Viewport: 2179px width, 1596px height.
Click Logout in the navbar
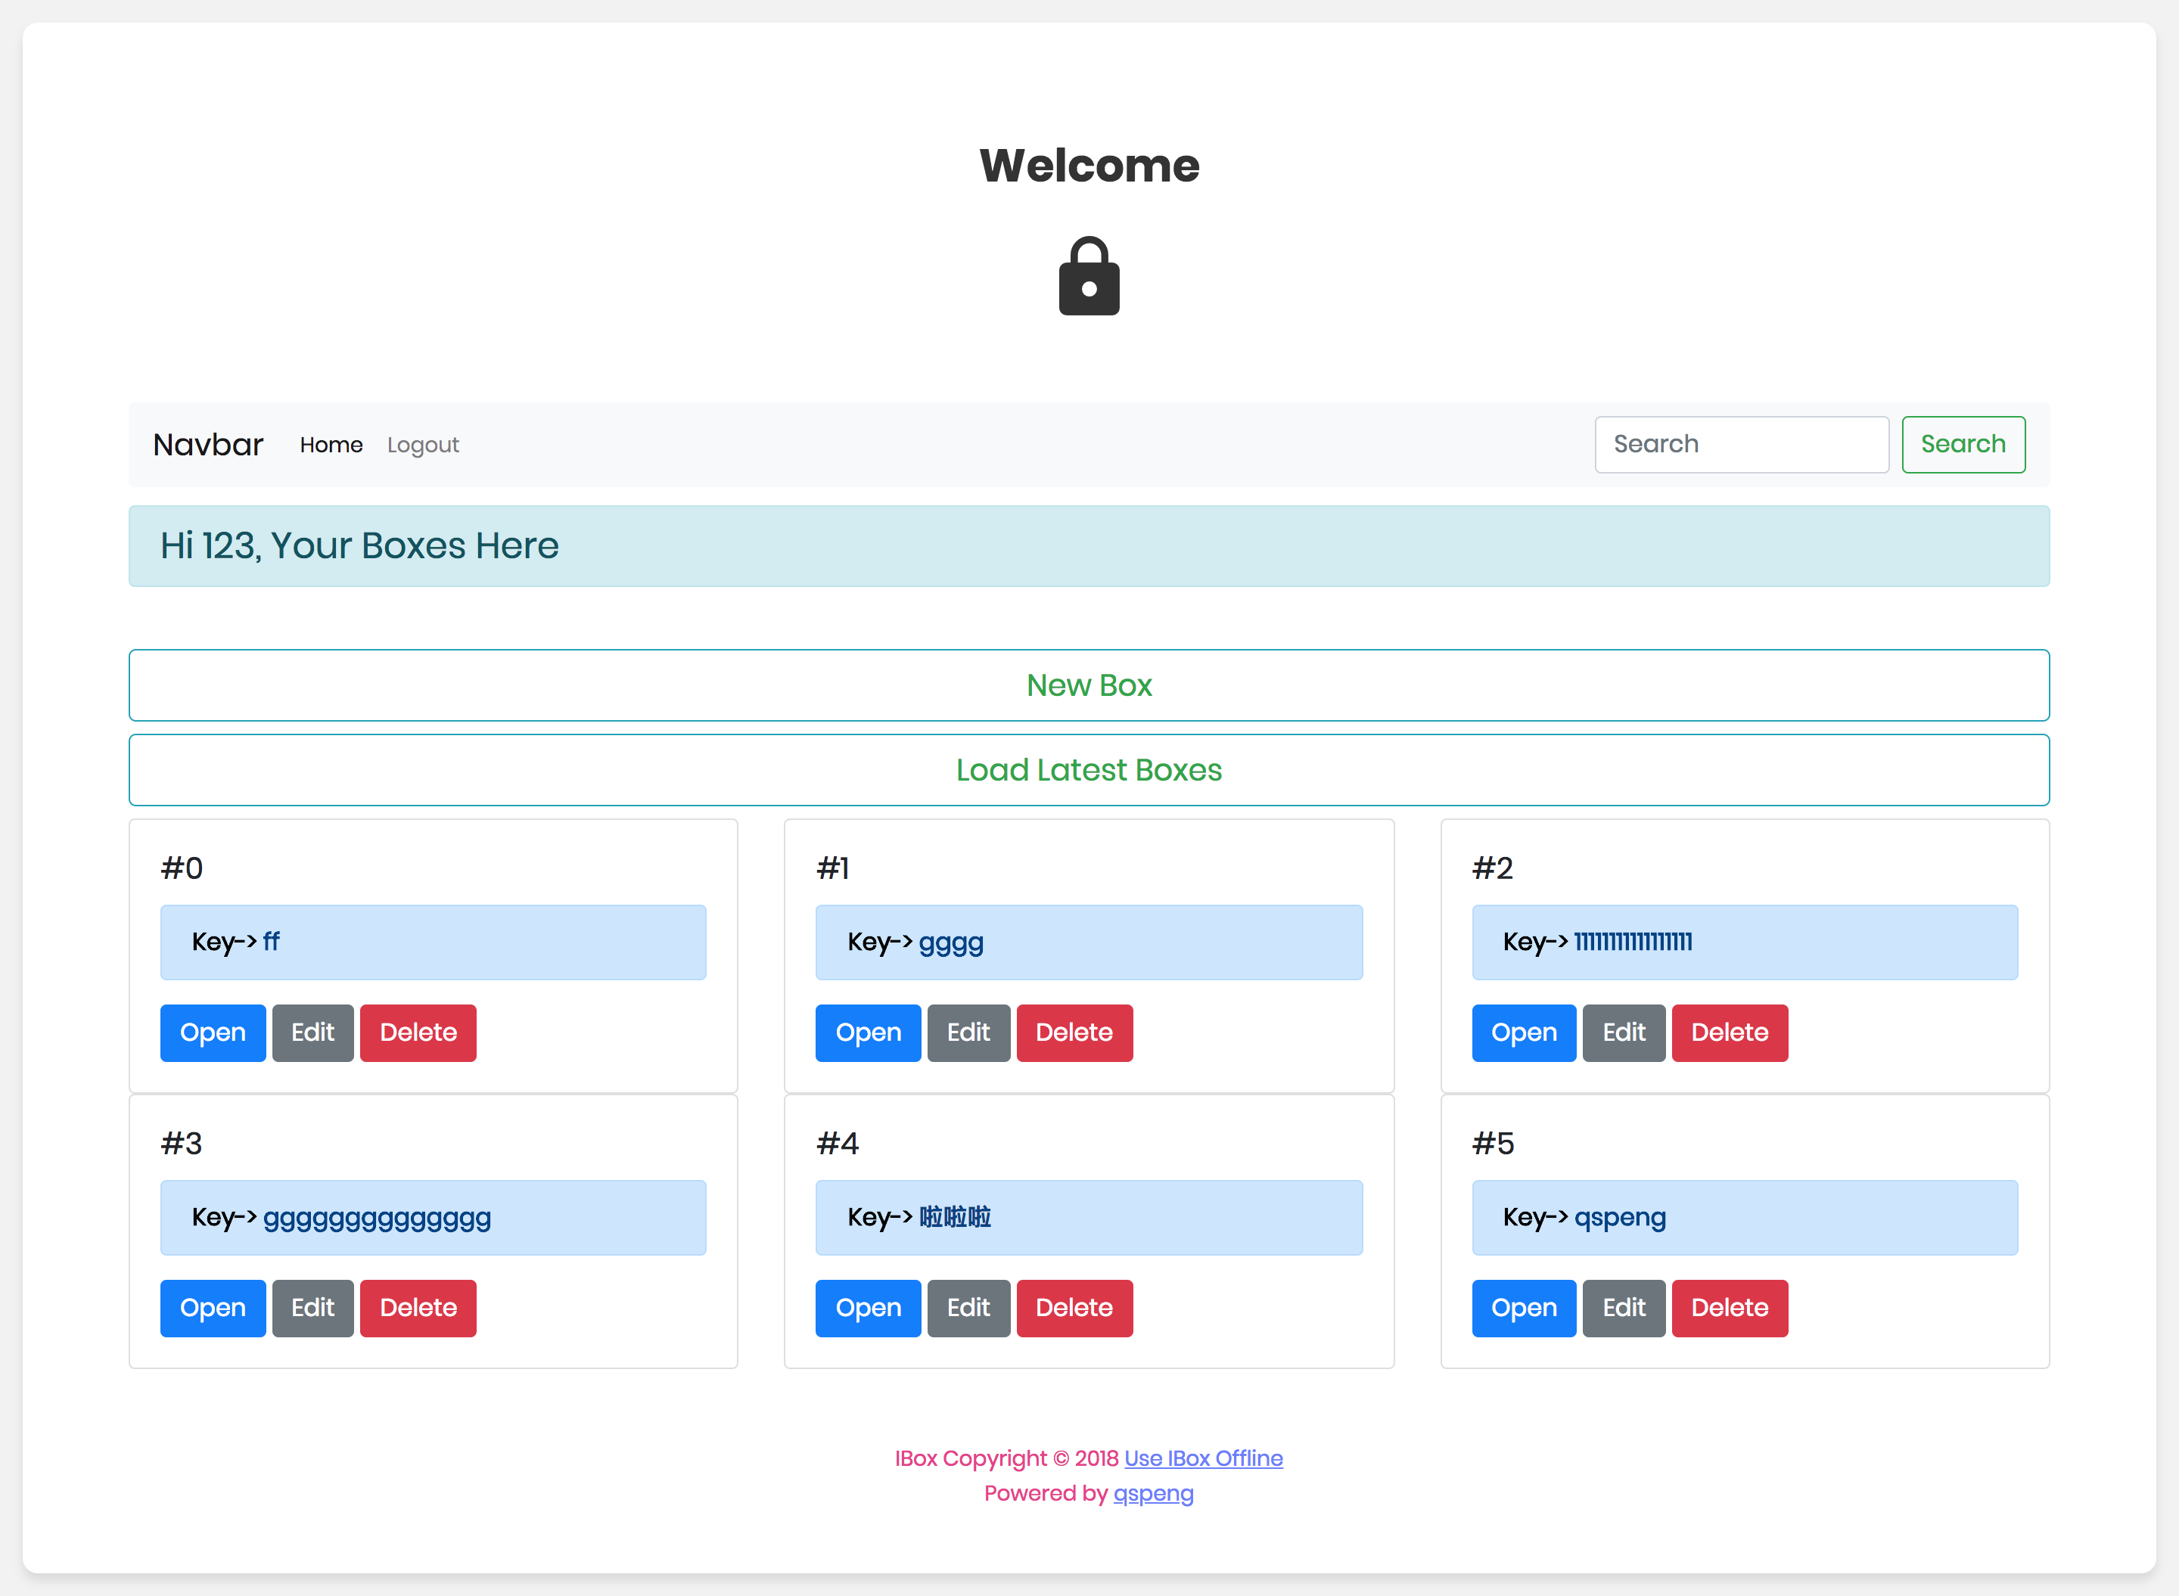point(422,445)
